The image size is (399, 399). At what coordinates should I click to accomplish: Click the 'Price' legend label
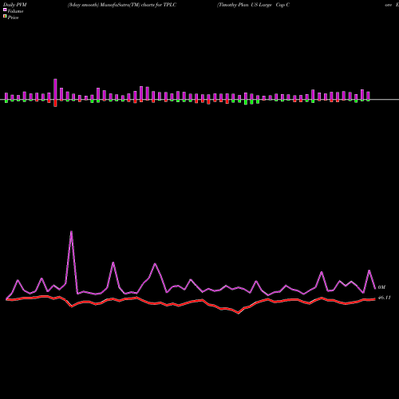pyautogui.click(x=13, y=18)
